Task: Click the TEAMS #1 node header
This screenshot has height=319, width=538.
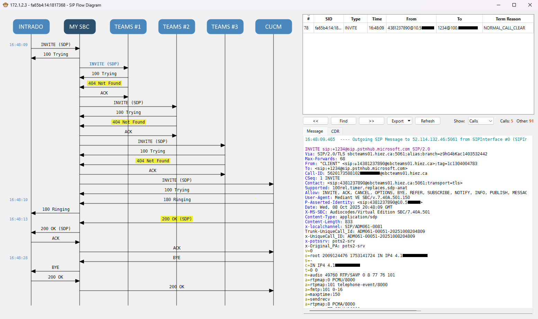Action: click(x=128, y=27)
